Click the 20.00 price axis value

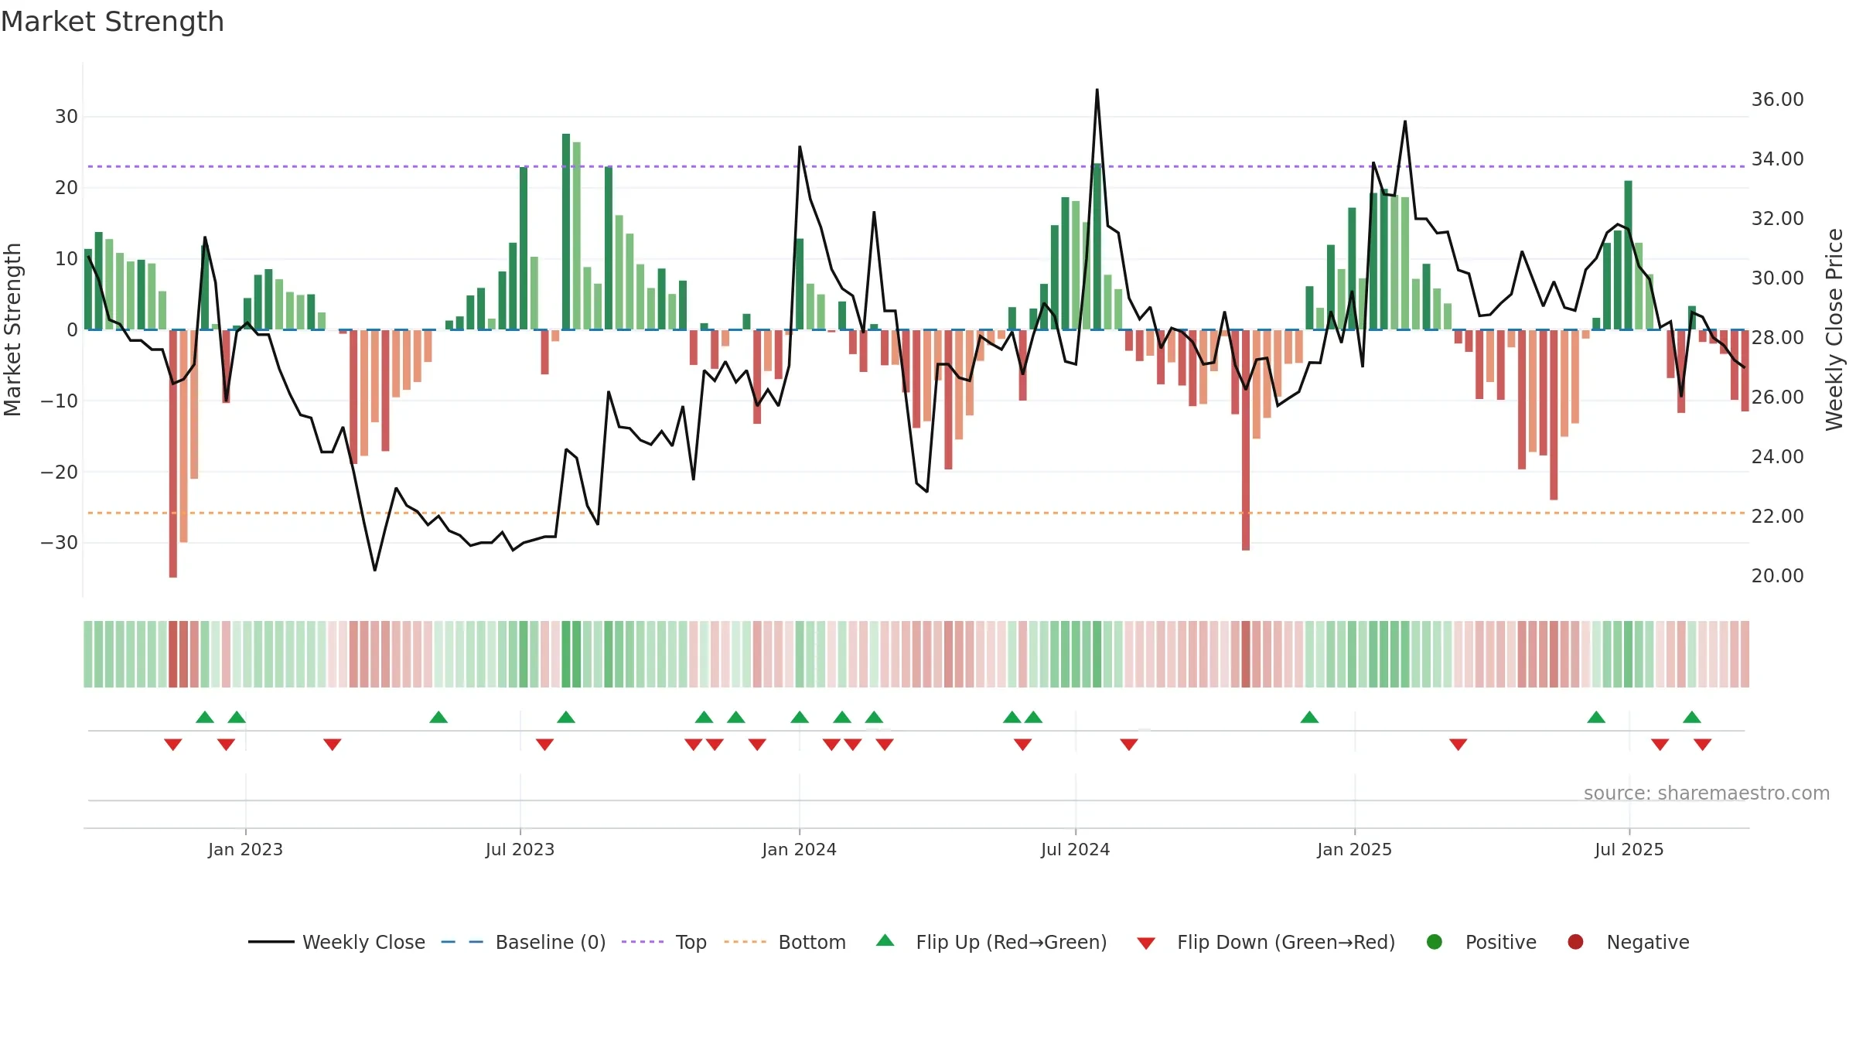1777,575
